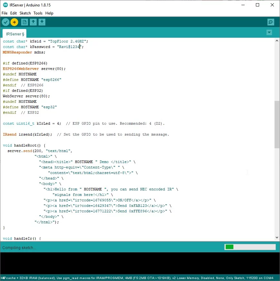Click the Send 0xFAB123 code line
This screenshot has width=280, height=281.
coord(107,206)
